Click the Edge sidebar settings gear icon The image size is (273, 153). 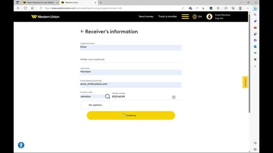pos(255,149)
